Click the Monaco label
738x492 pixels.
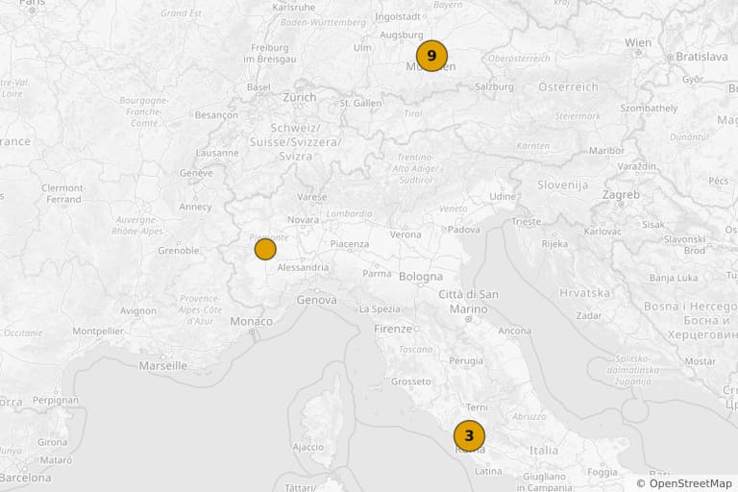[251, 322]
